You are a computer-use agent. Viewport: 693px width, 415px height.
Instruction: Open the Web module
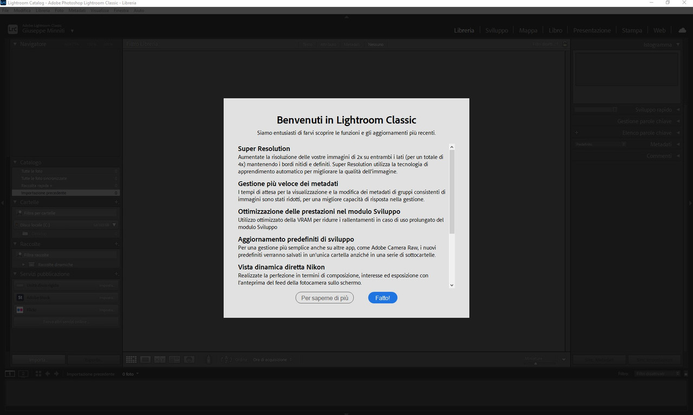click(659, 30)
